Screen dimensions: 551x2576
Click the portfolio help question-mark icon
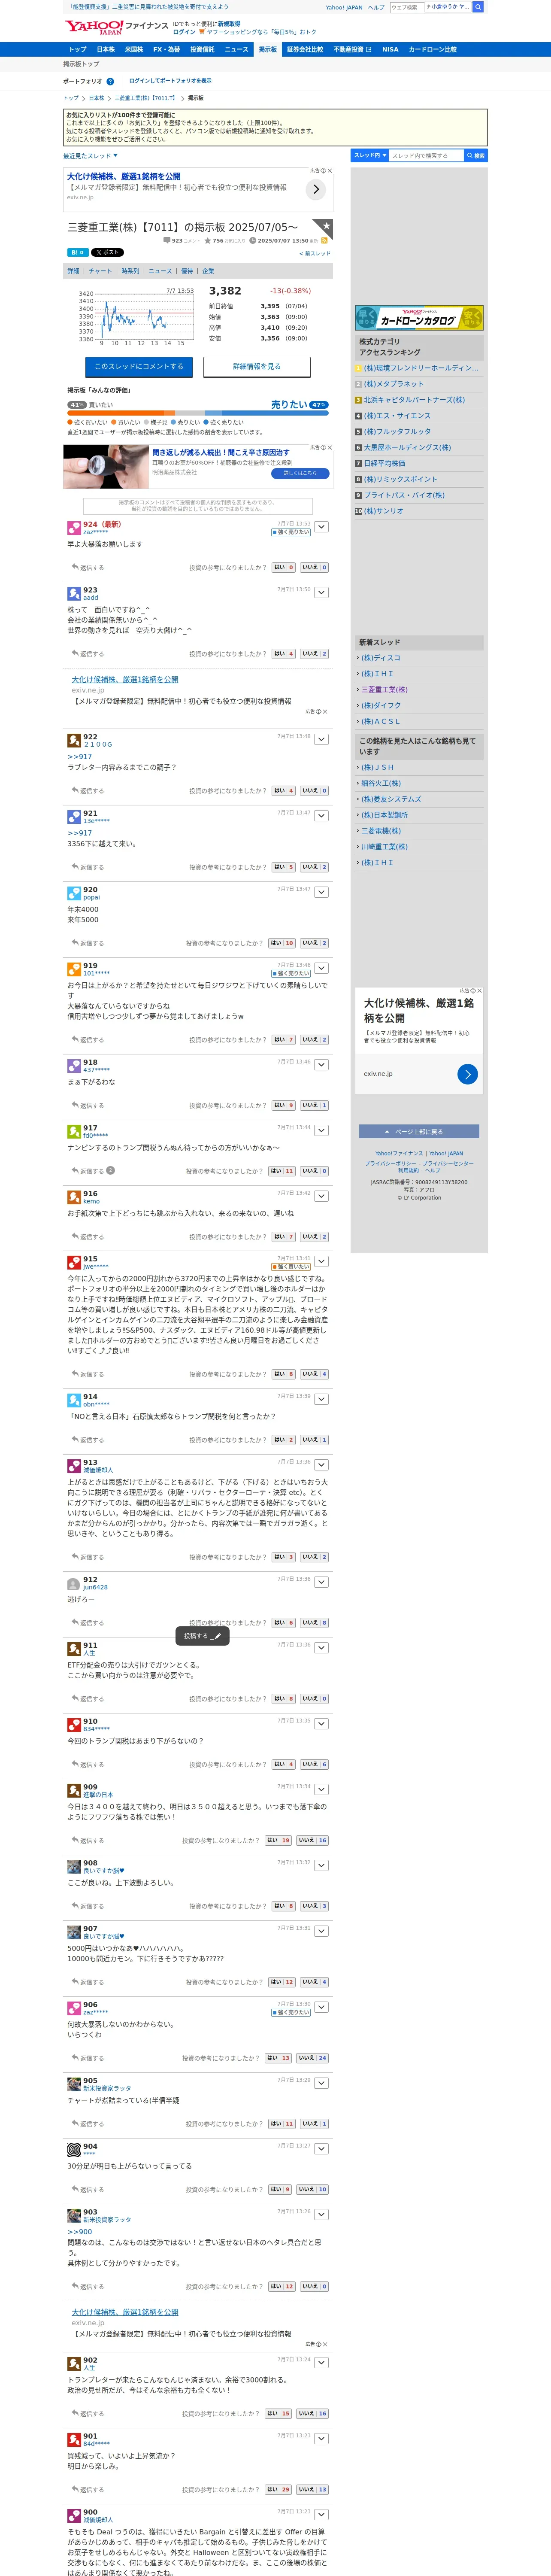pyautogui.click(x=110, y=82)
